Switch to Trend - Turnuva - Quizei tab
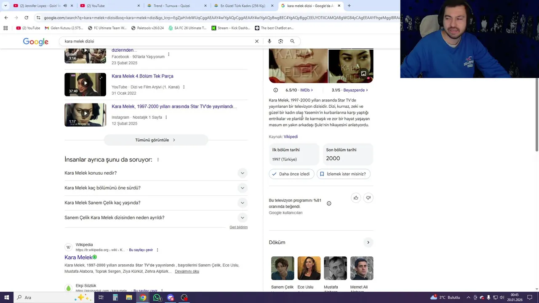Image resolution: width=539 pixels, height=303 pixels. click(177, 6)
